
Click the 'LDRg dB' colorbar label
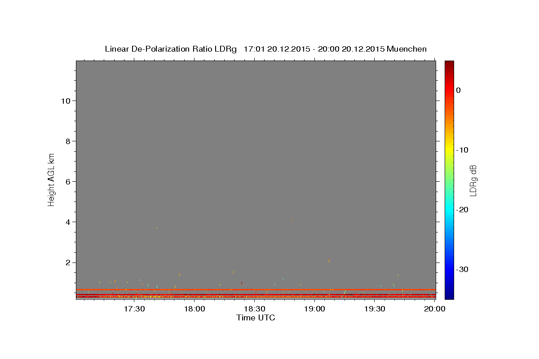[x=473, y=180]
